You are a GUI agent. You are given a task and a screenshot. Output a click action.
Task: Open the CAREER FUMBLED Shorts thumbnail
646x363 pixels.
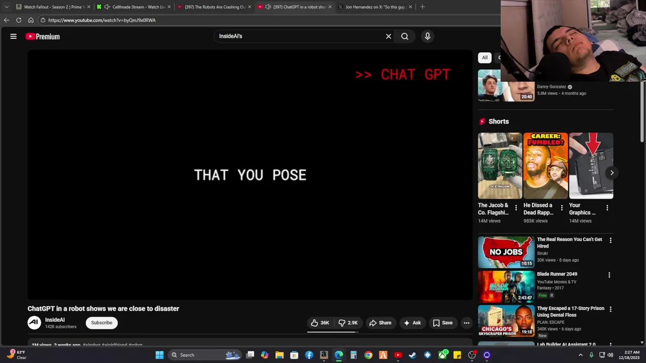click(546, 165)
